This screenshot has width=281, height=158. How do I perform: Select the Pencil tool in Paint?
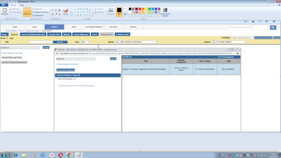(52, 10)
